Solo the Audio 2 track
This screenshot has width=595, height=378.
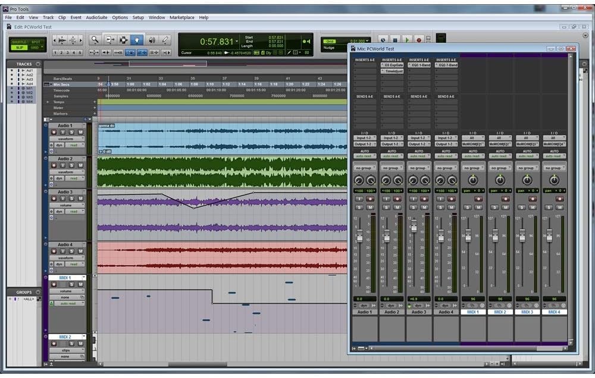tap(71, 163)
